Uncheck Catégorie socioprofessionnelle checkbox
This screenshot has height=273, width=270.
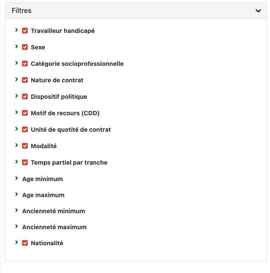pos(25,64)
